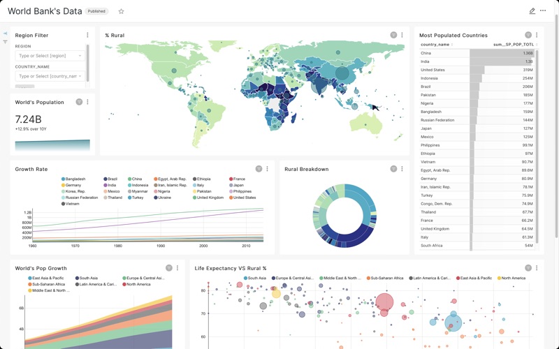Collapse the filter bar arrow icon
Image resolution: width=559 pixels, height=349 pixels.
click(5, 34)
